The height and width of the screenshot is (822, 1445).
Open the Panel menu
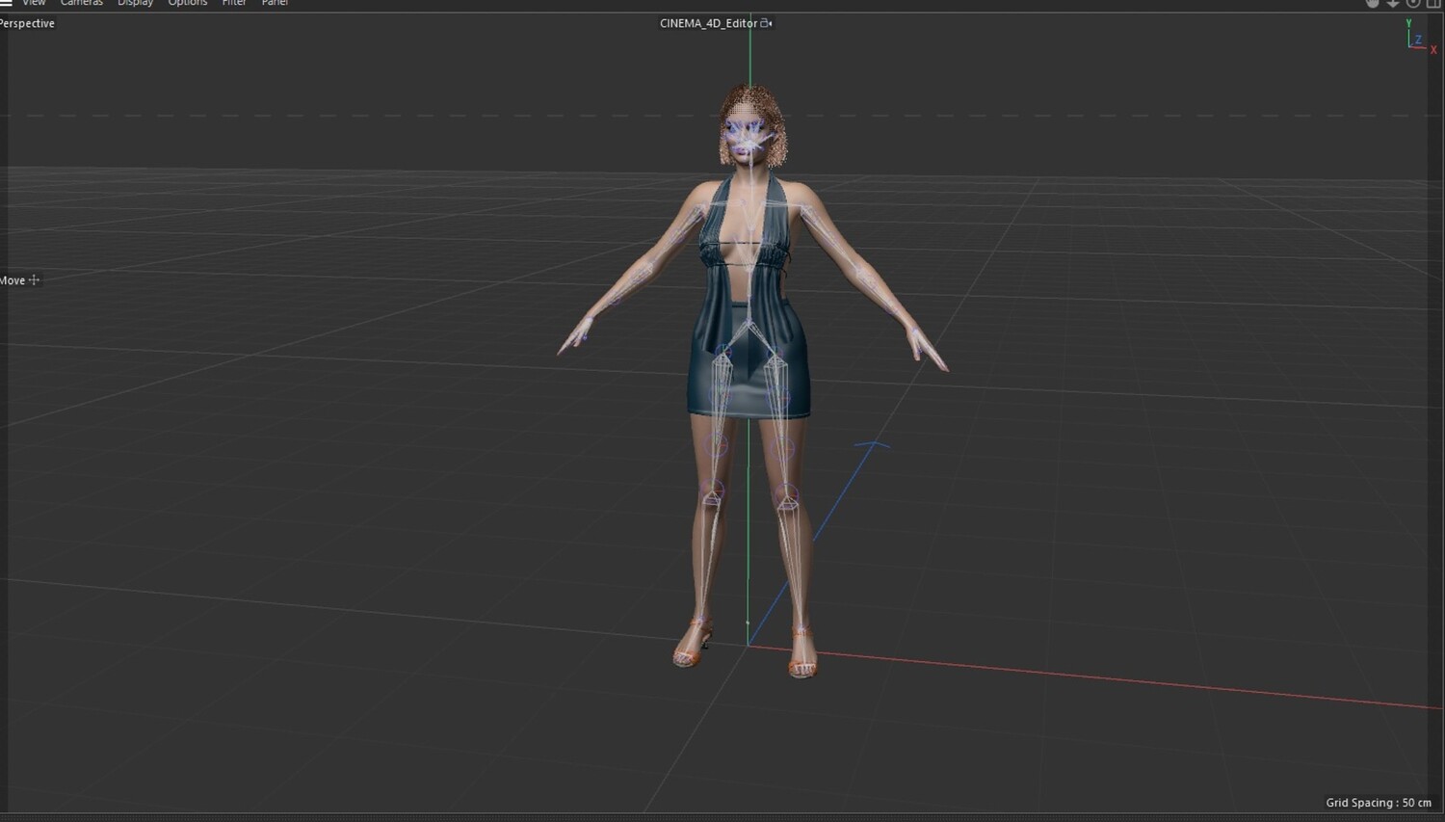[275, 3]
